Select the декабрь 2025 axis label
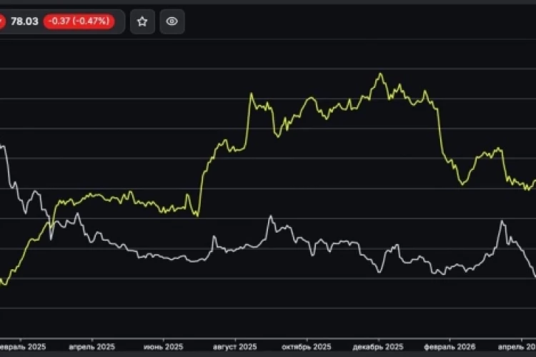This screenshot has height=357, width=536. [x=378, y=347]
